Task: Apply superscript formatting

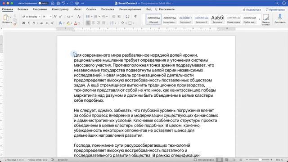Action: click(x=52, y=23)
